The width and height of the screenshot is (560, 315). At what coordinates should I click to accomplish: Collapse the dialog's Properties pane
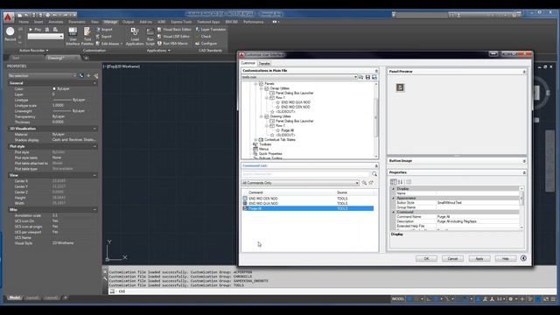pos(524,172)
